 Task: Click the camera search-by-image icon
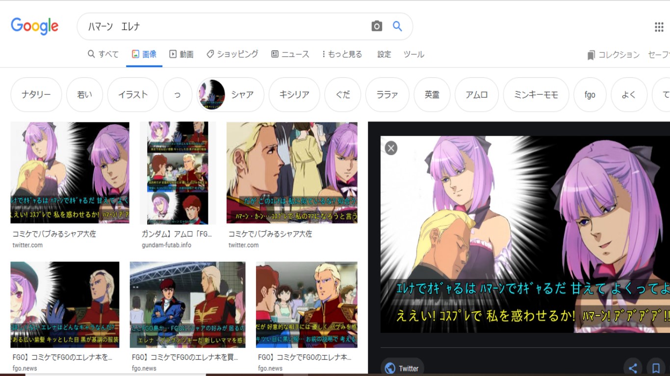[x=376, y=26]
